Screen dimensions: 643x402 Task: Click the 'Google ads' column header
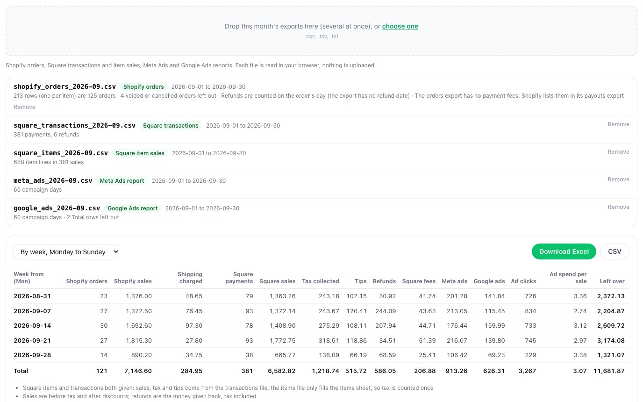pyautogui.click(x=489, y=281)
